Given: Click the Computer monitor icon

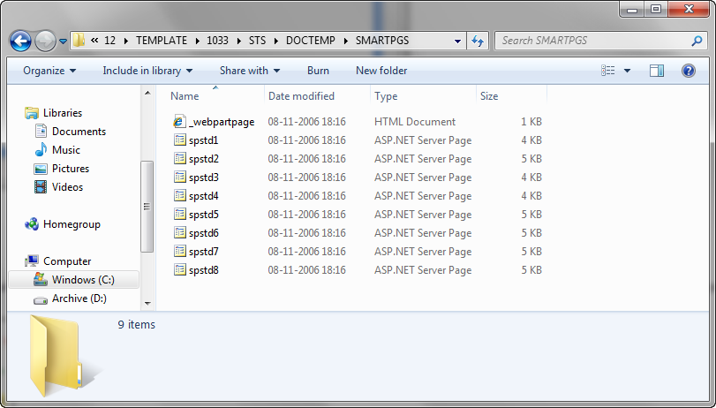Looking at the screenshot, I should pyautogui.click(x=32, y=261).
